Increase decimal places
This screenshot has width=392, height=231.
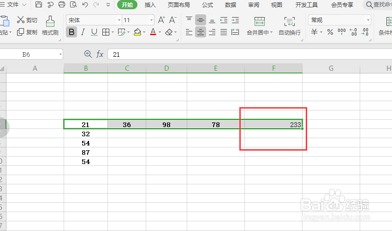[353, 32]
